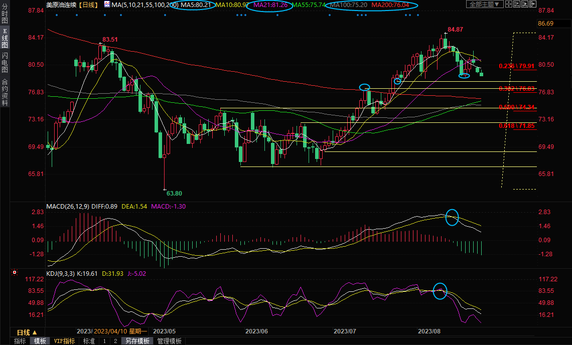The width and height of the screenshot is (572, 345).
Task: Open the 闪电图 side tab
Action: click(5, 62)
